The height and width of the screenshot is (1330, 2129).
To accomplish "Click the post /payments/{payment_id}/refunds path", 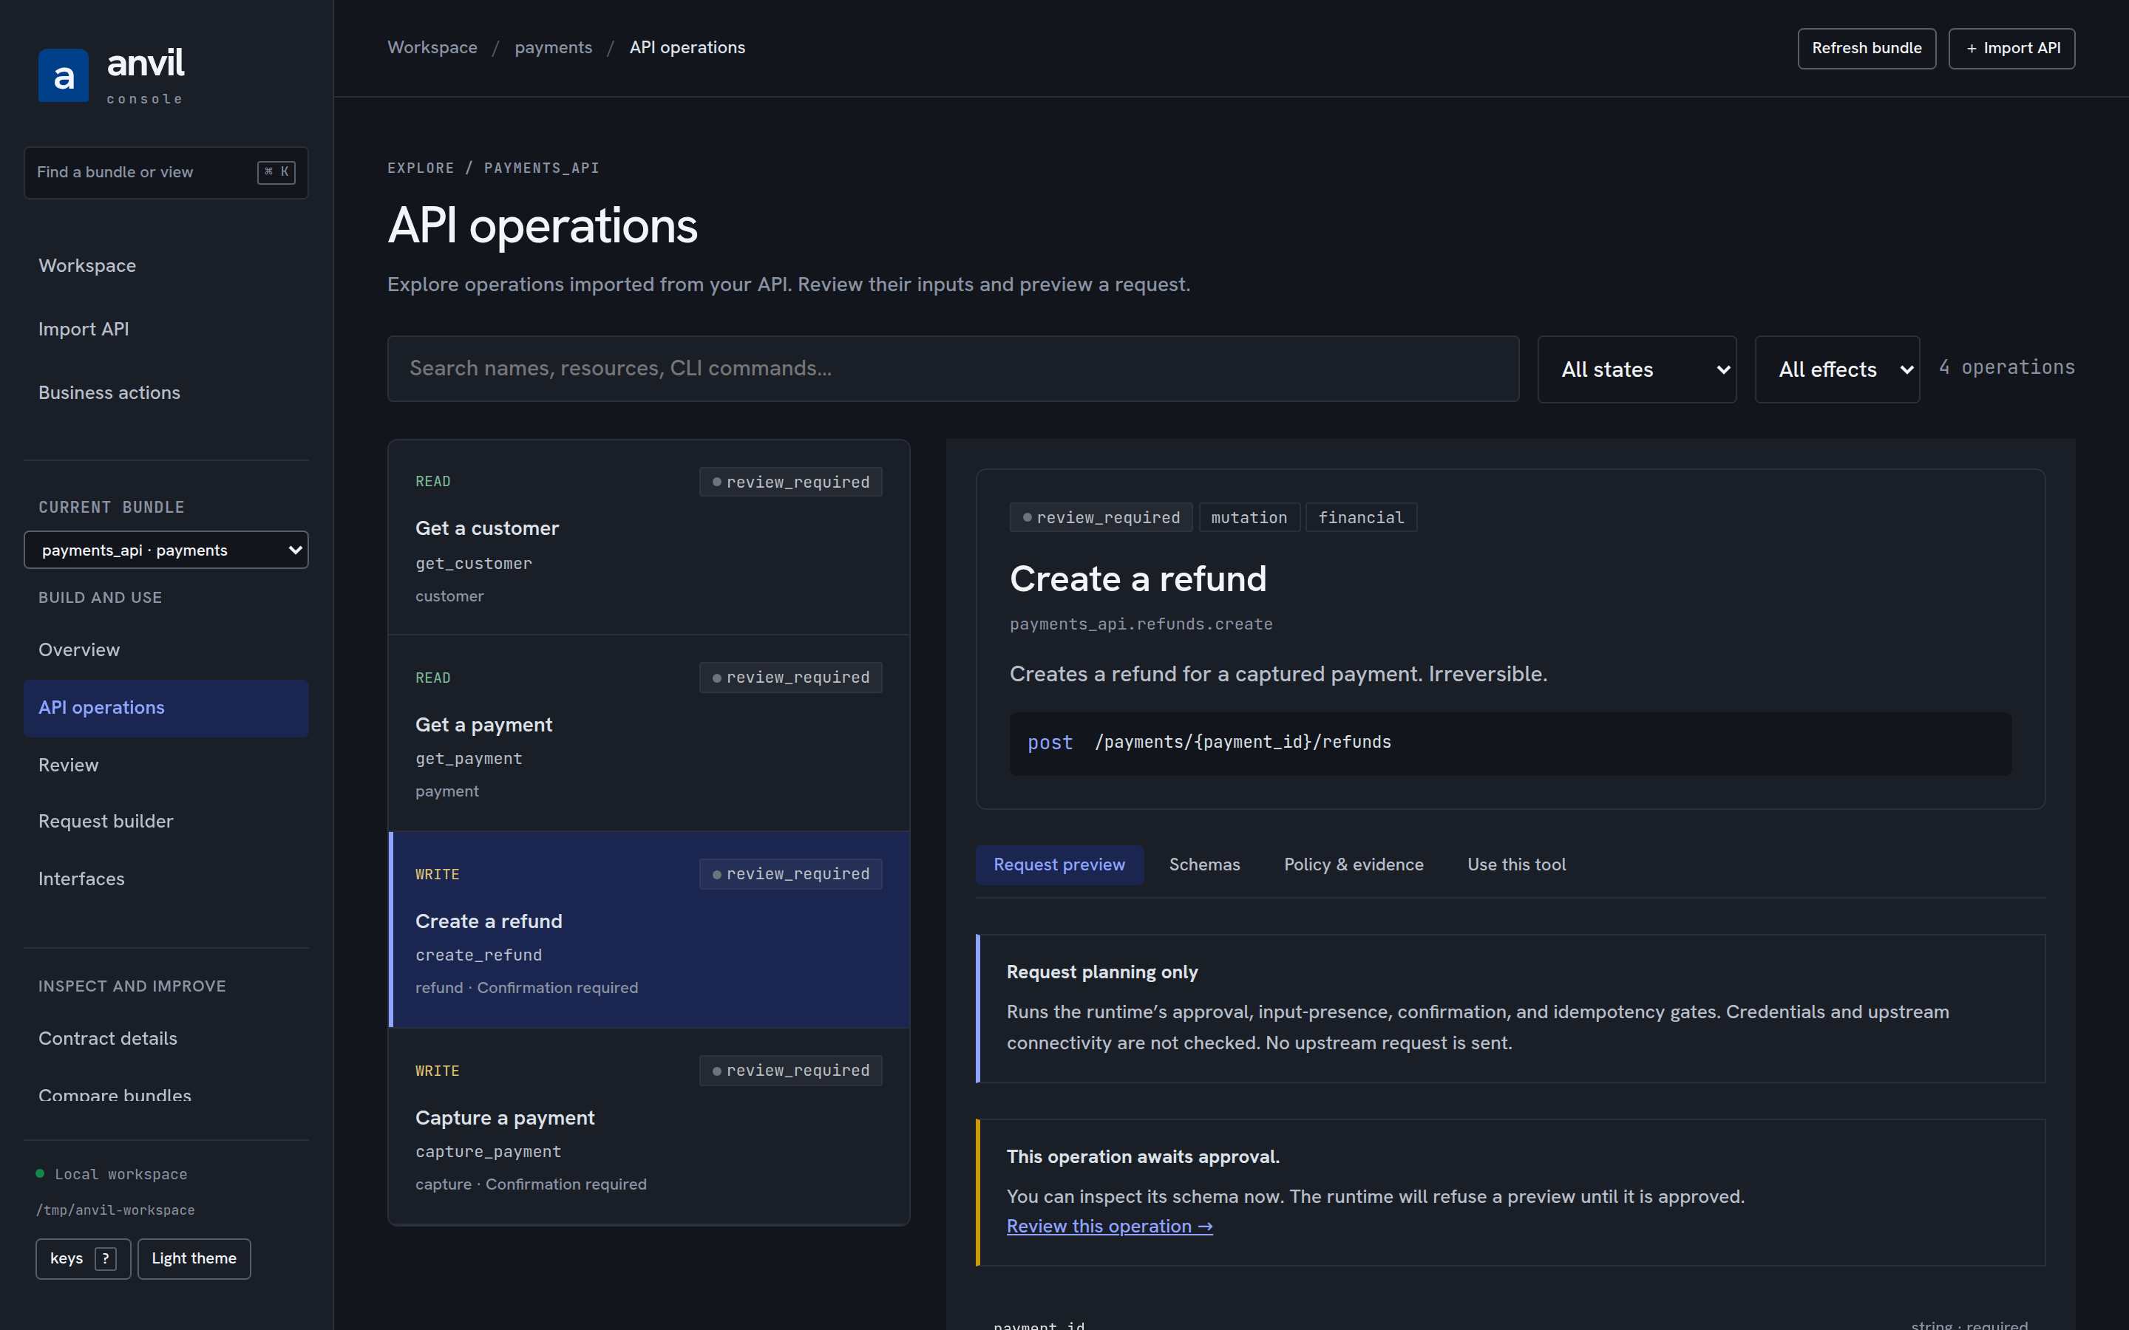I will 1510,743.
